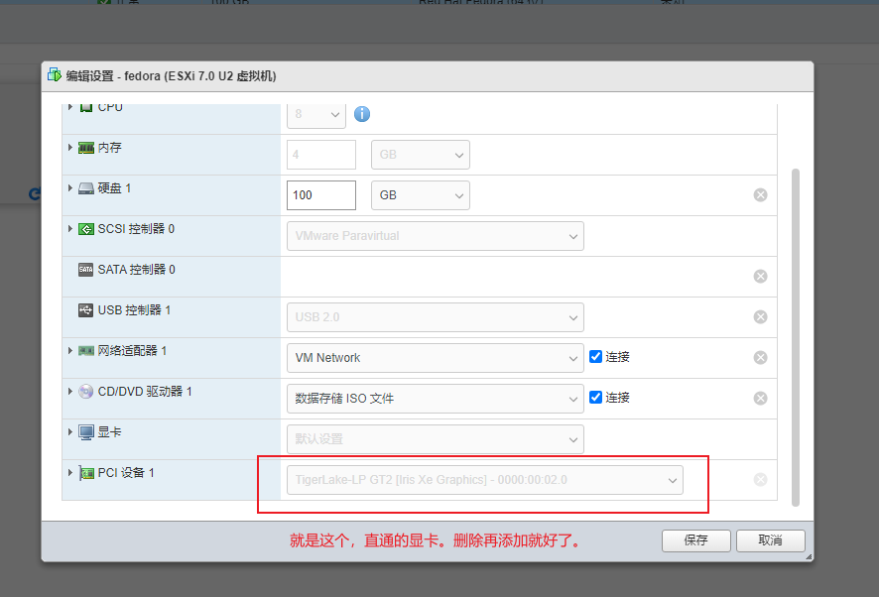Click the dialog resize grip corner
879x597 pixels.
click(x=809, y=556)
